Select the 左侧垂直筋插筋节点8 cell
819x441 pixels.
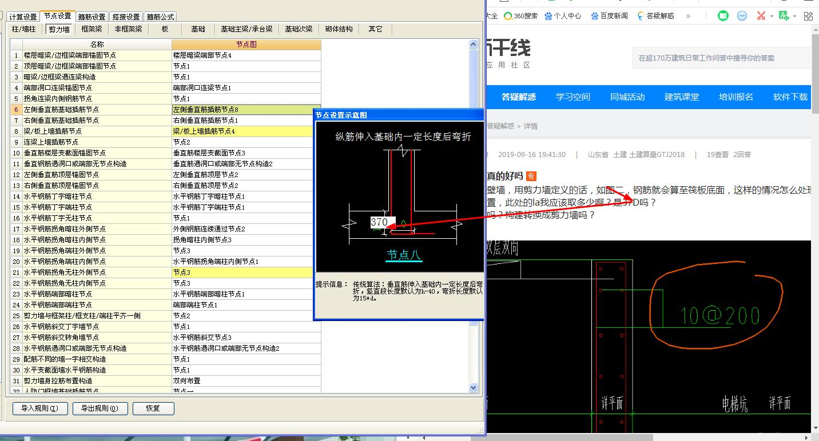click(x=246, y=110)
